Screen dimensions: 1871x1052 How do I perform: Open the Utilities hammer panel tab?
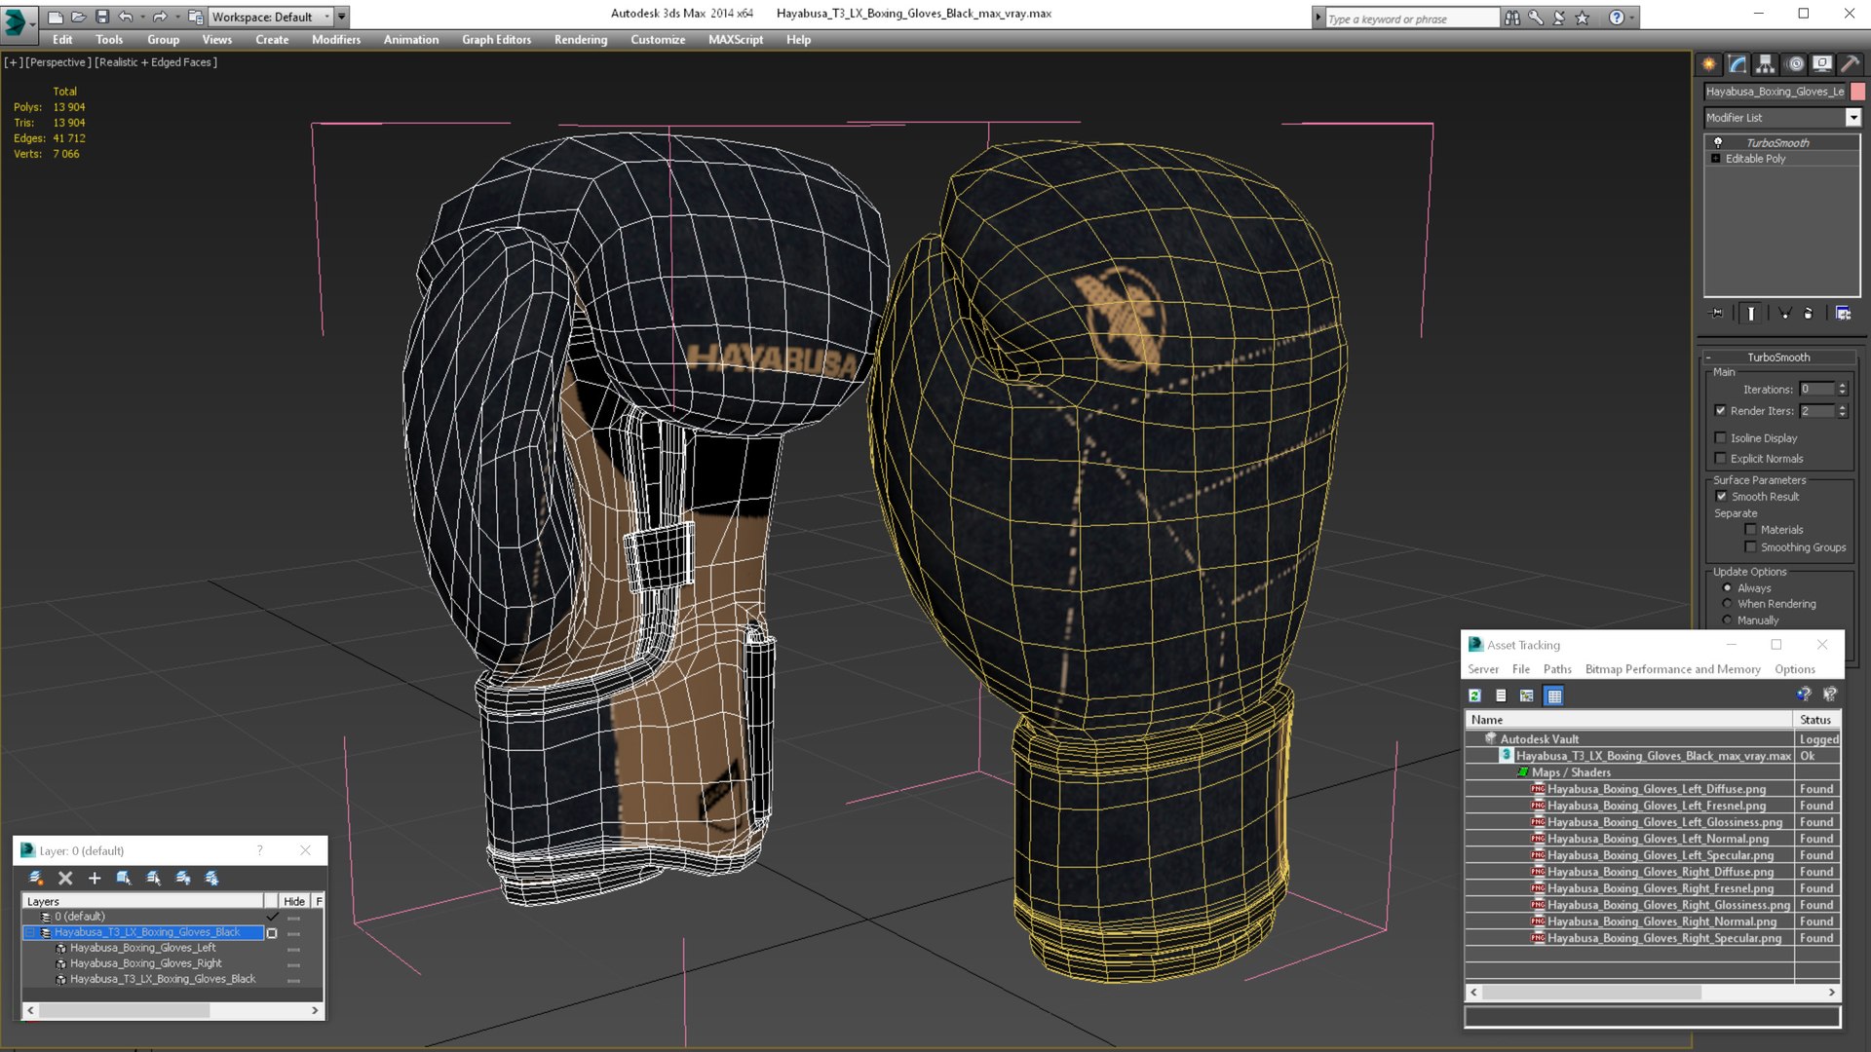(x=1851, y=64)
